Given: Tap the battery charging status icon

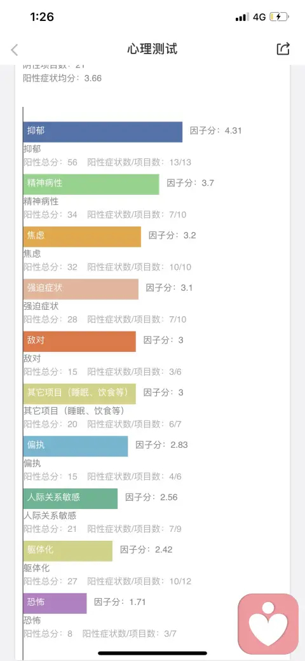Looking at the screenshot, I should pyautogui.click(x=279, y=17).
